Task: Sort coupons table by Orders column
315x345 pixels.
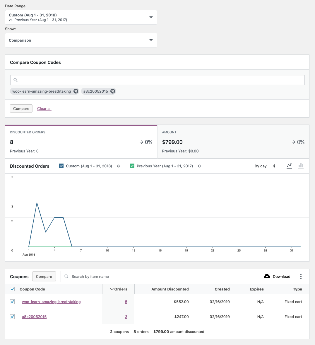Action: 119,289
